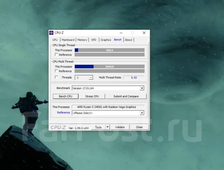Click the CPU-Z logo text at bottom
224x170 pixels.
tap(58, 127)
